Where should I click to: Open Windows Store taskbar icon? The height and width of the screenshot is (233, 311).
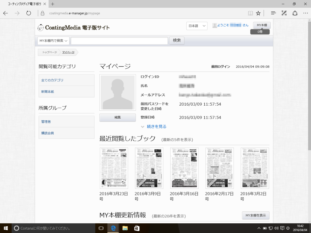[x=136, y=228]
